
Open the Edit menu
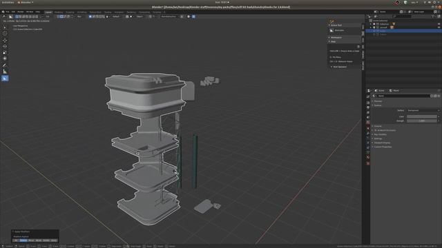13,12
